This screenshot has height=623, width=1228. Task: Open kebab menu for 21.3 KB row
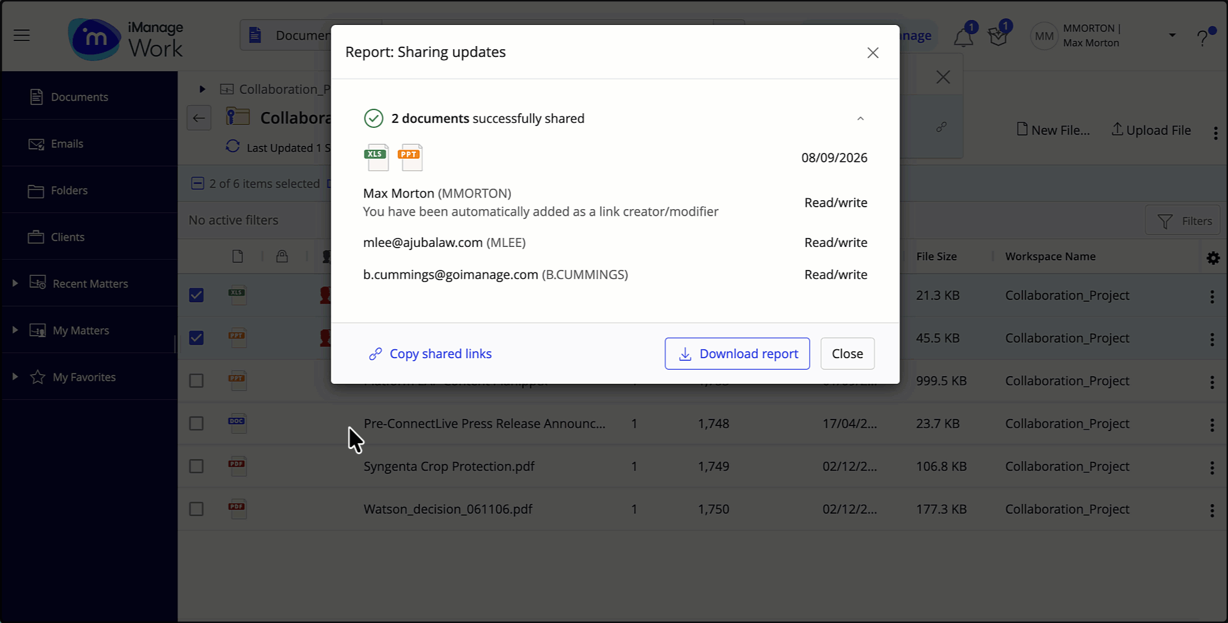pyautogui.click(x=1212, y=297)
